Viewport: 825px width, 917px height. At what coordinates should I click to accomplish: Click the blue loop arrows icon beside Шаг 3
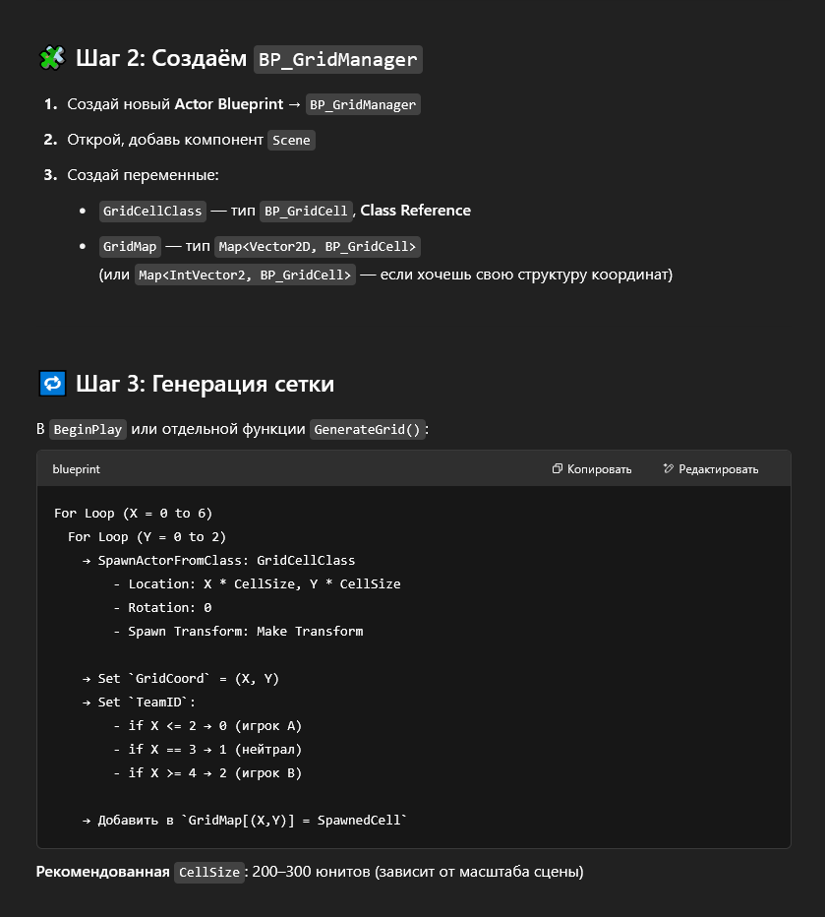click(51, 384)
